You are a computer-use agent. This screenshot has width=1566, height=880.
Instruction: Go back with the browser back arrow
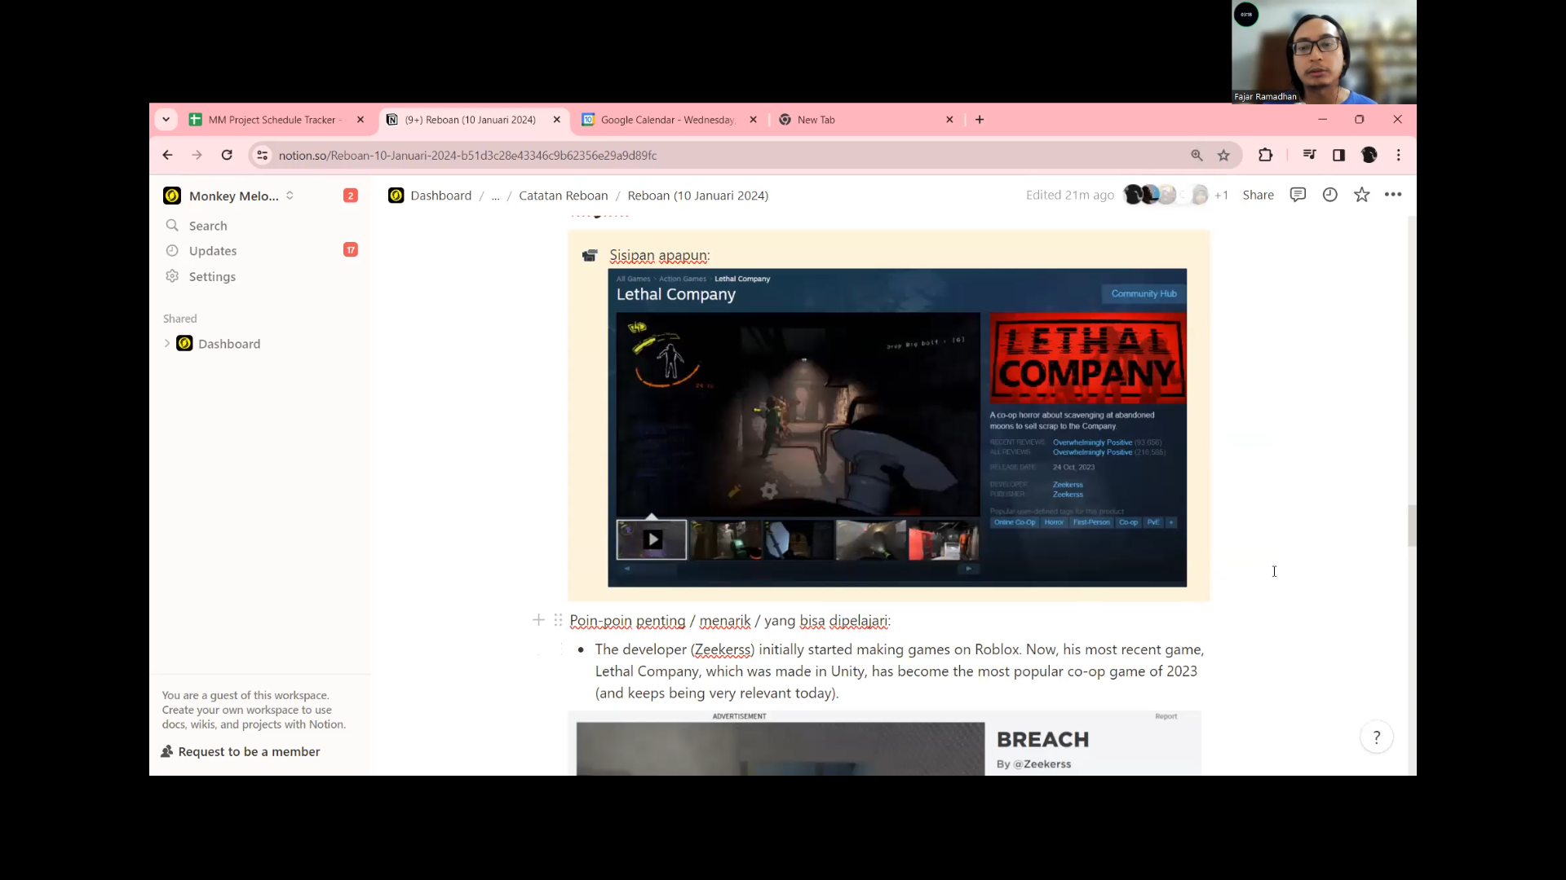tap(167, 155)
